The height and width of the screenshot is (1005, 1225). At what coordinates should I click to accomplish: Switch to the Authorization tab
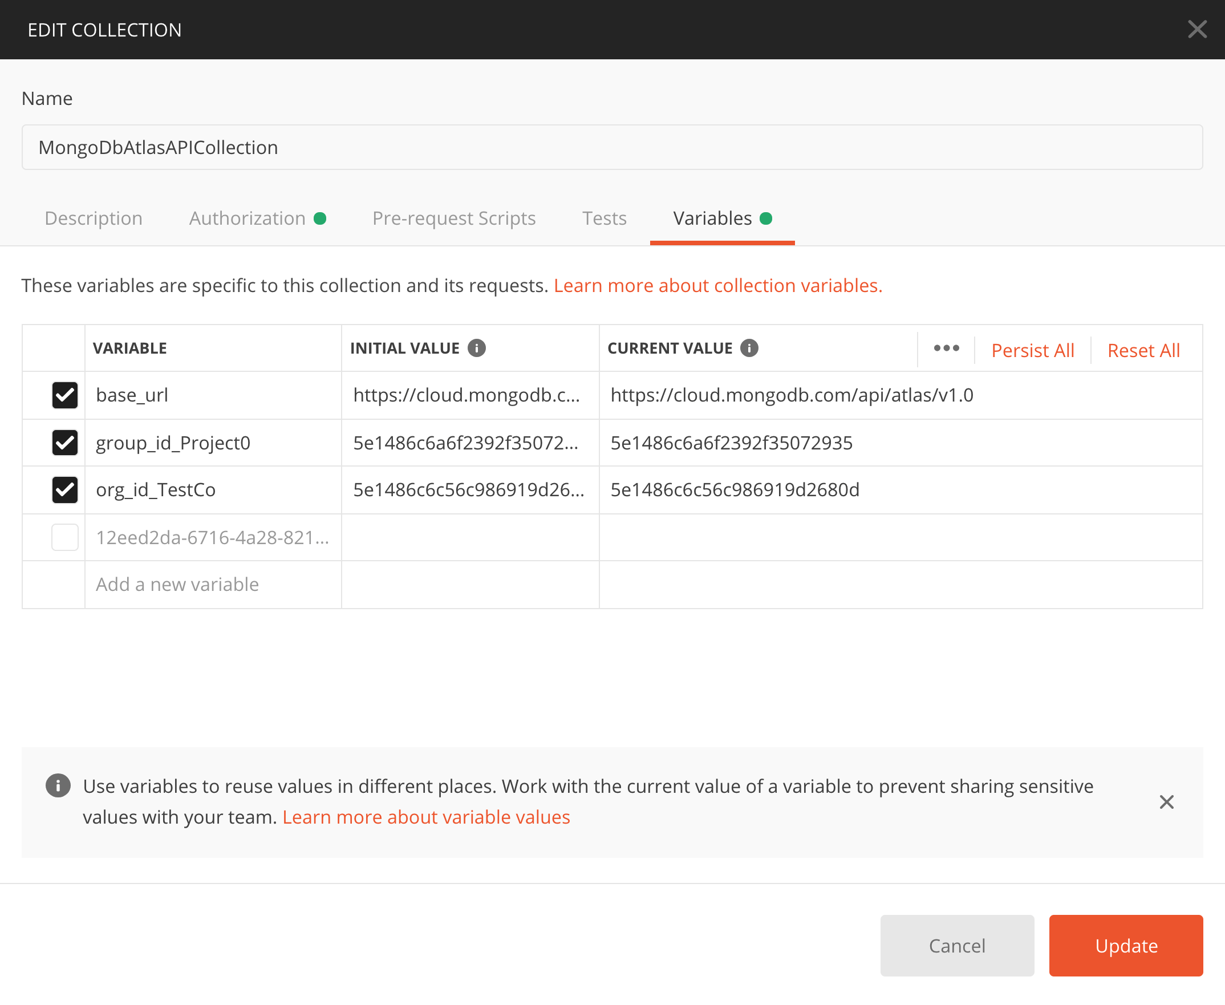point(248,218)
